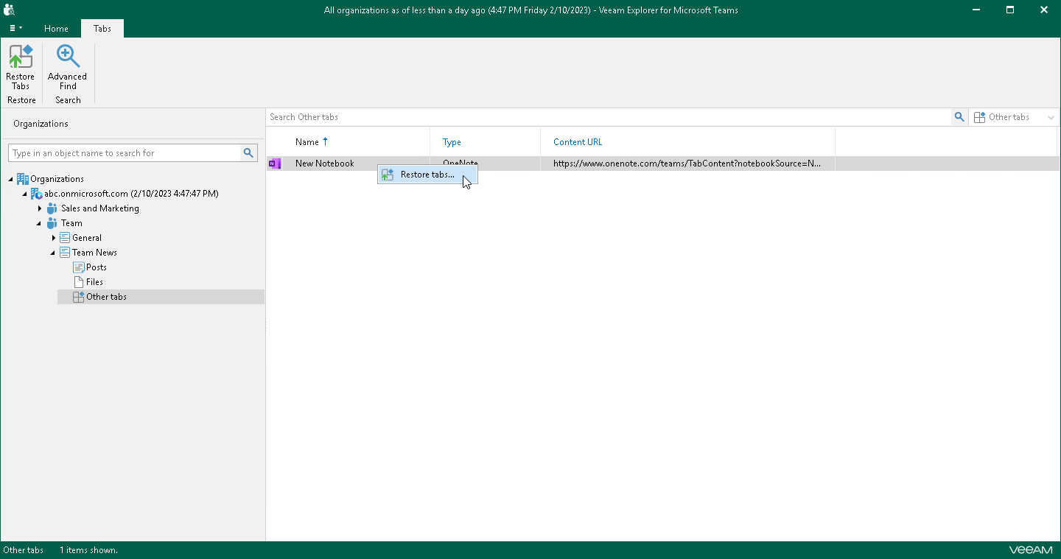The height and width of the screenshot is (559, 1061).
Task: Click the Team News channel icon
Action: [x=65, y=253]
